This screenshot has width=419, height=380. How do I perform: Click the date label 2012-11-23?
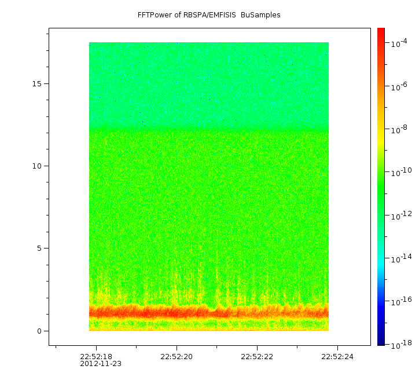pyautogui.click(x=101, y=364)
